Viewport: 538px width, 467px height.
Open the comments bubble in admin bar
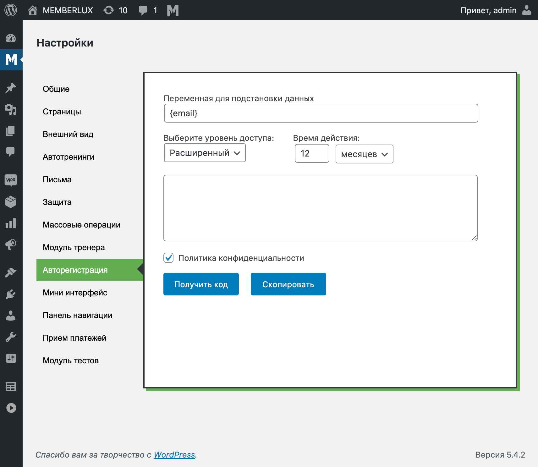pyautogui.click(x=148, y=10)
